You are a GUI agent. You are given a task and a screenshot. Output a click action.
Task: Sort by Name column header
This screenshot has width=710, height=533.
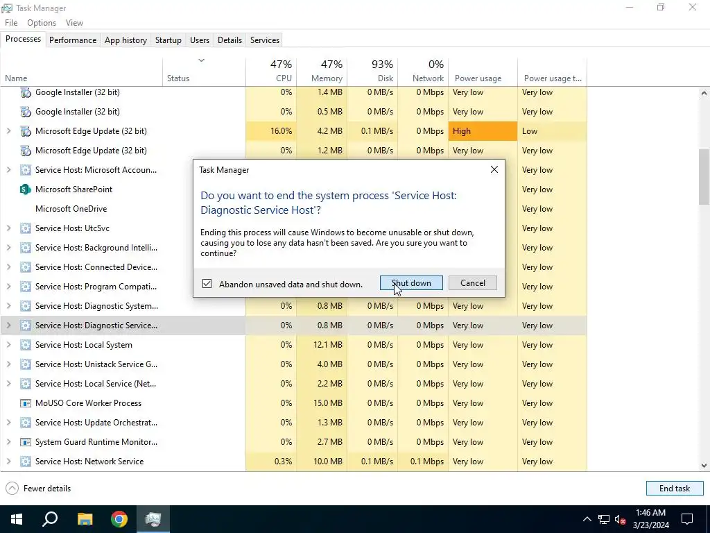(82, 71)
